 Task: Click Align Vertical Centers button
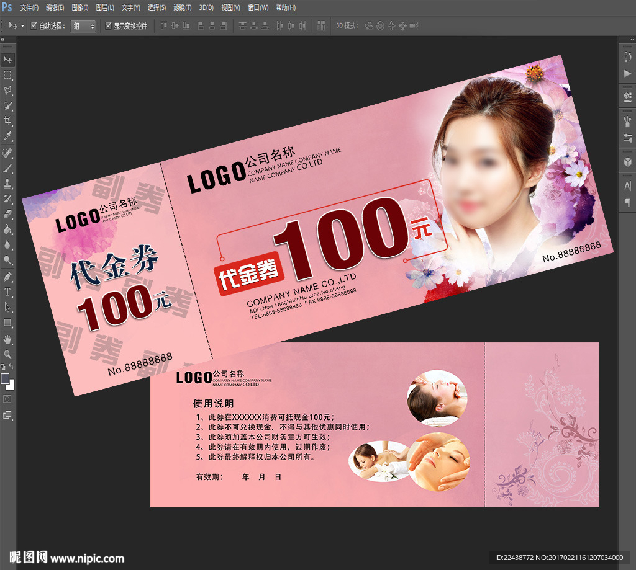tap(175, 26)
